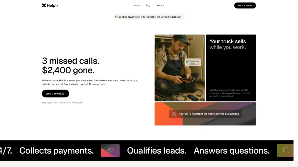Click the Helpix logo icon
Viewport: 298px width, 167px height.
pyautogui.click(x=44, y=5)
